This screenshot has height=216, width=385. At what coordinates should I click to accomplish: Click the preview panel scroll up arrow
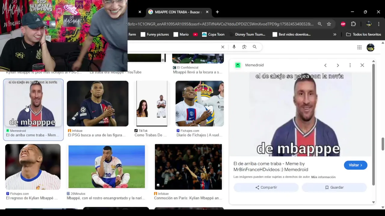click(x=374, y=61)
